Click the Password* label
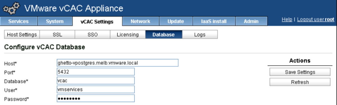This screenshot has height=105, width=337. (17, 99)
